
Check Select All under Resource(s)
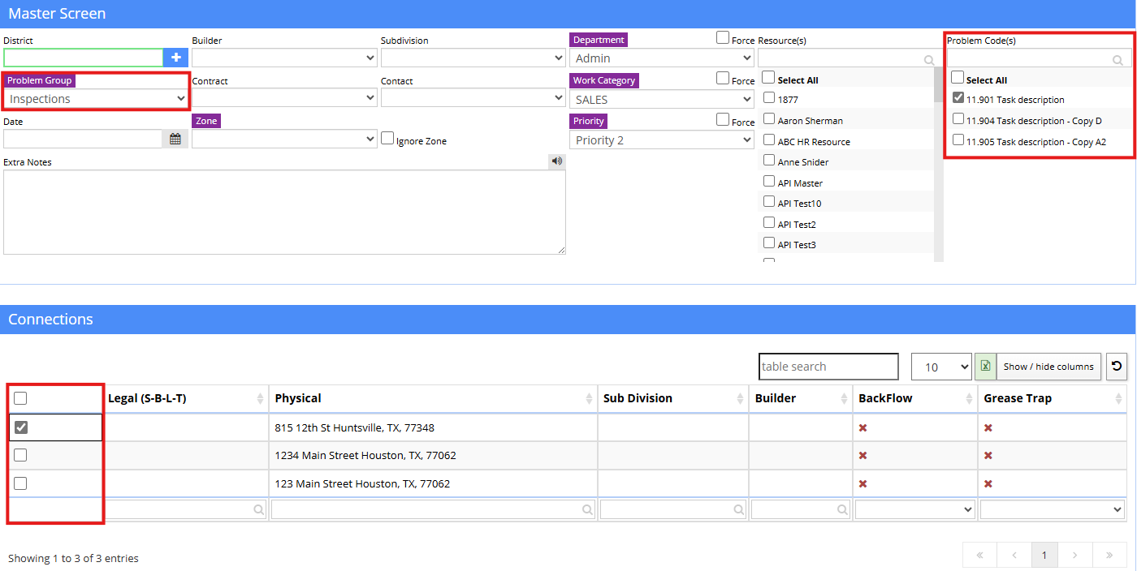769,78
